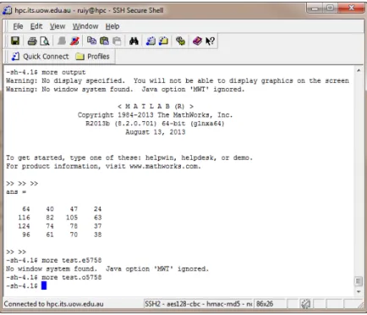Click the 'more output' command line
The image size is (367, 315).
tap(63, 72)
